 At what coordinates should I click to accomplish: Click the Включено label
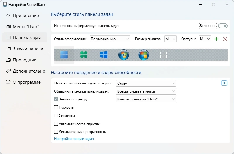click(208, 26)
